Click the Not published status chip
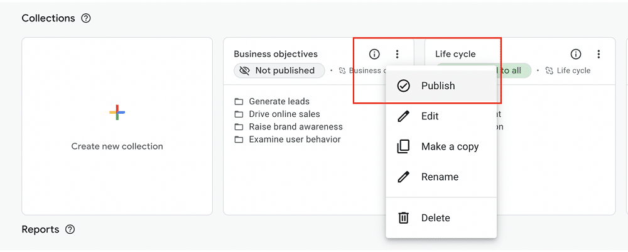628x252 pixels. point(279,70)
